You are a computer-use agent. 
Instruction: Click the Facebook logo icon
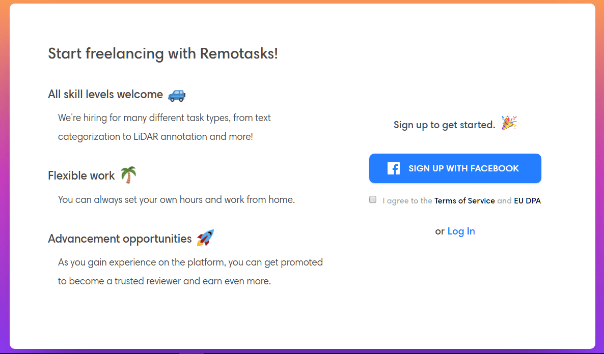pyautogui.click(x=393, y=168)
